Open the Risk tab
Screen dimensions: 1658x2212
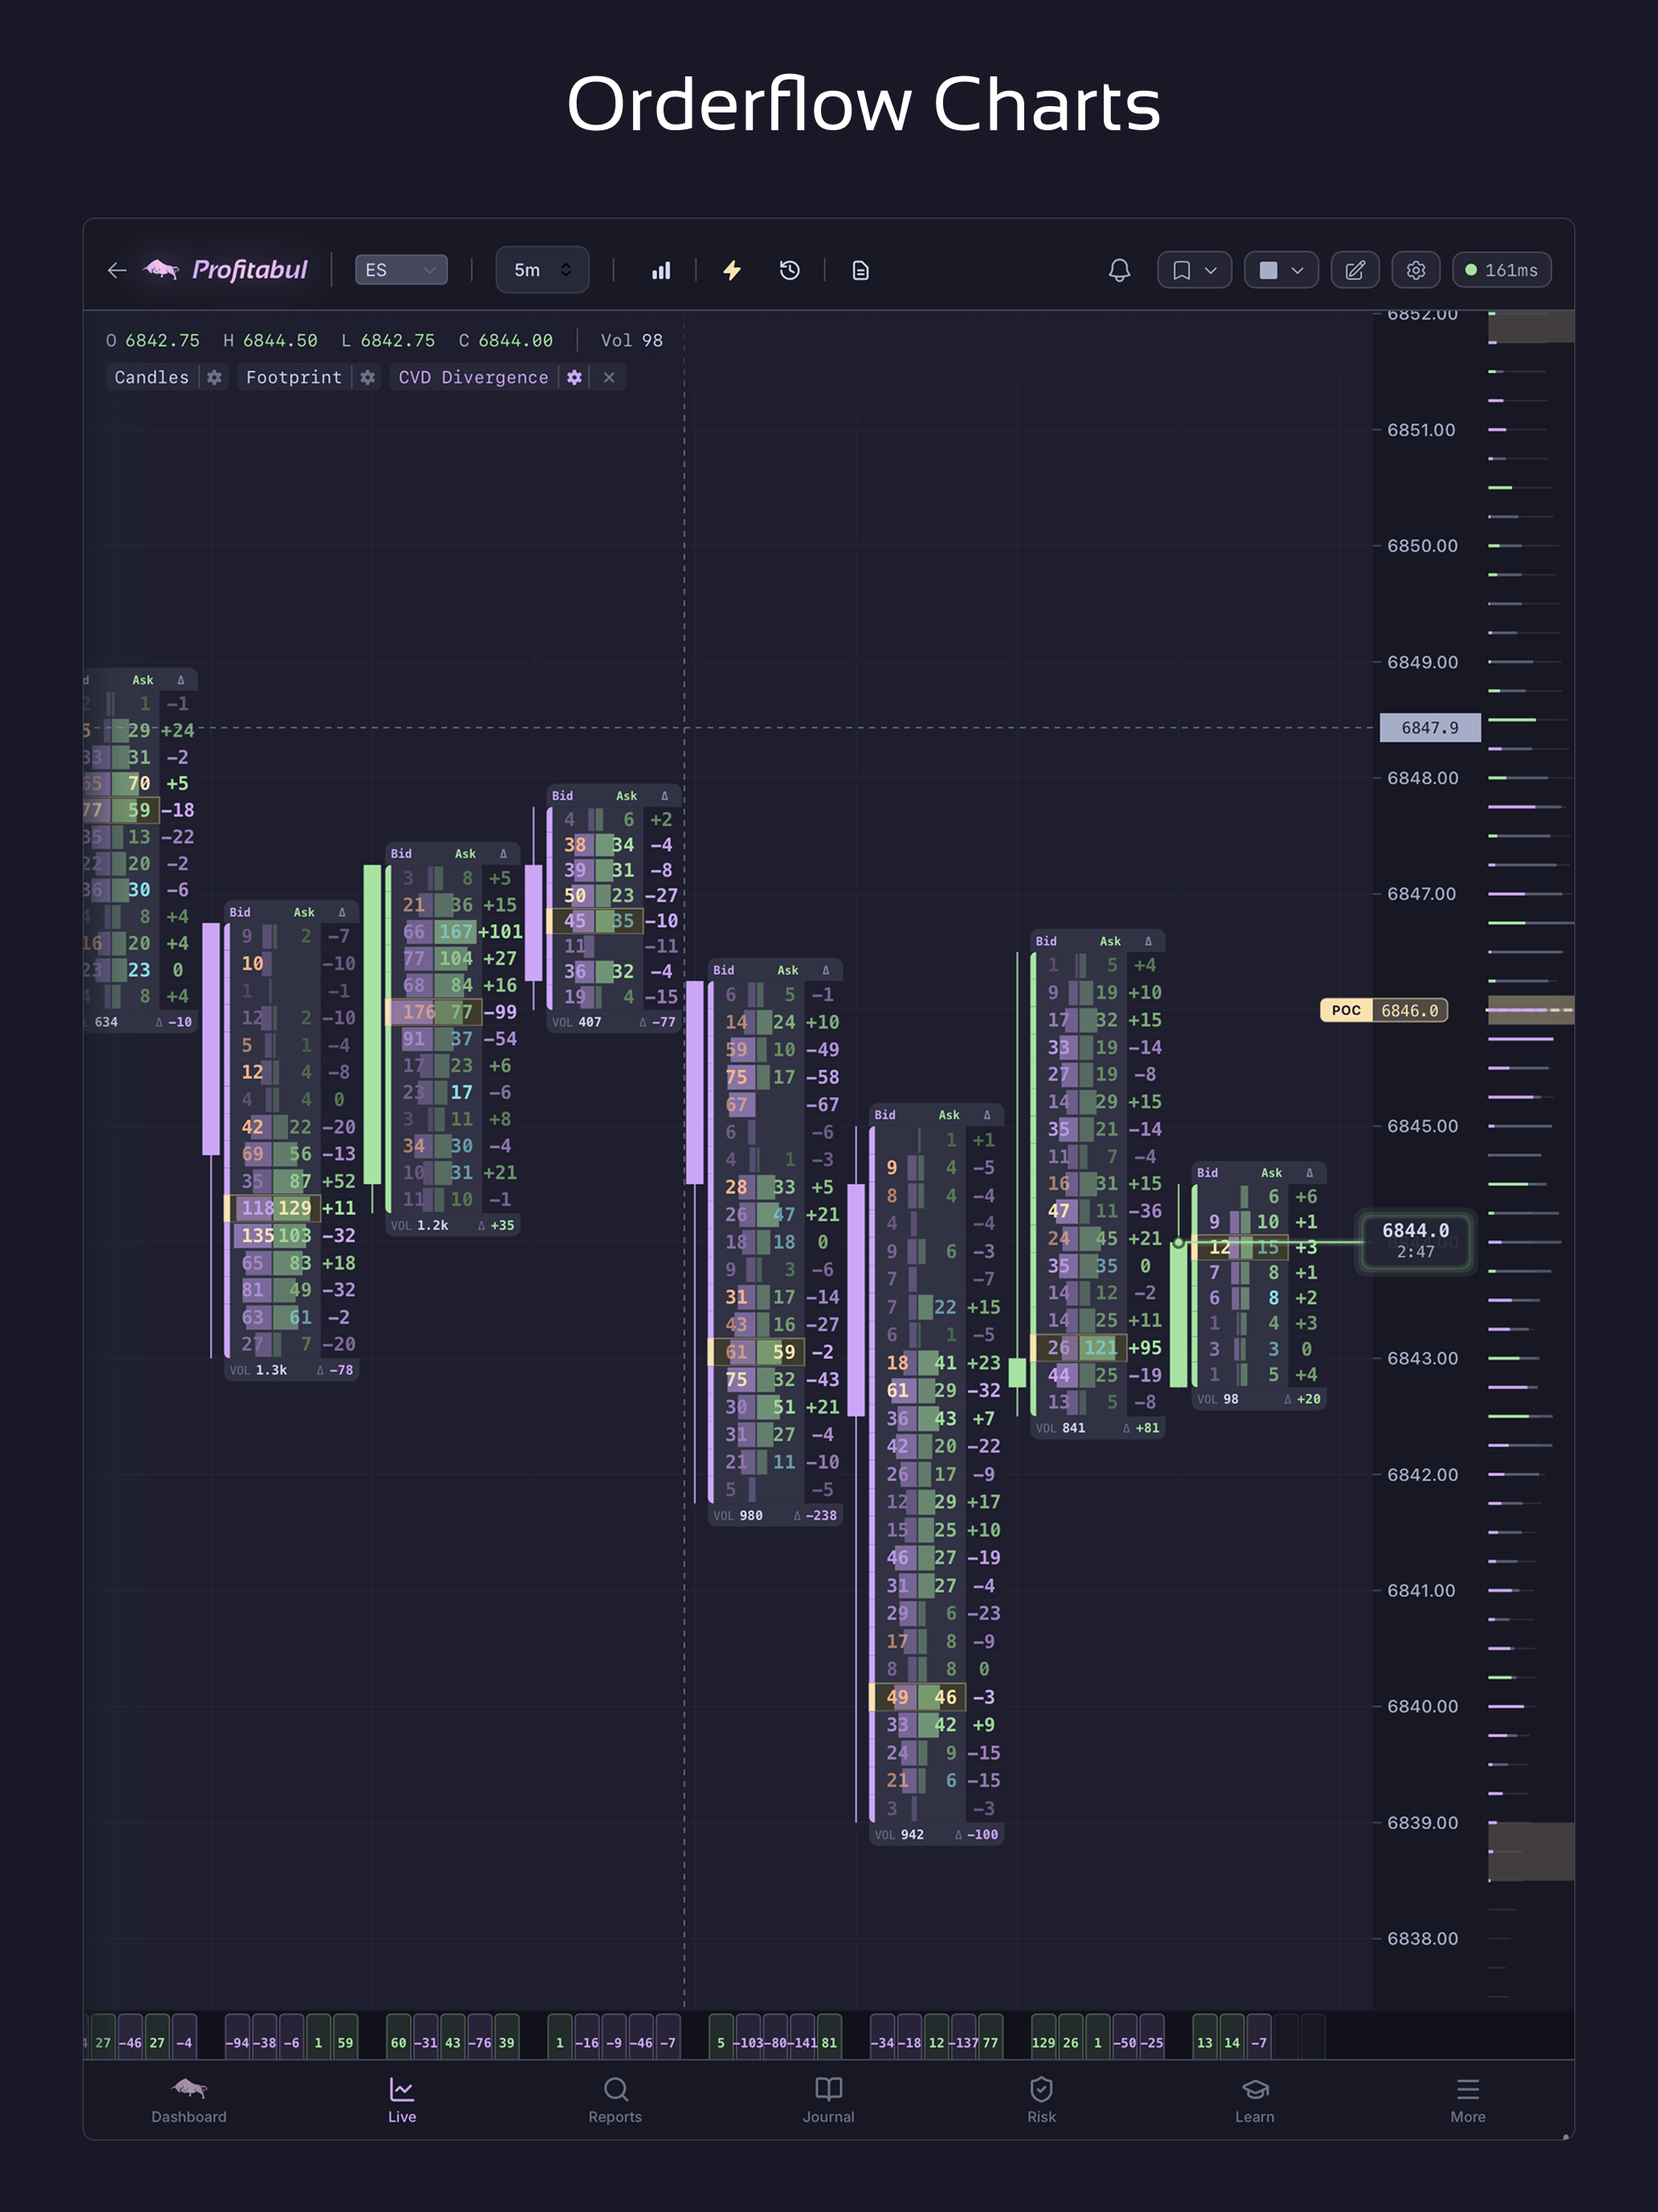tap(1041, 2100)
